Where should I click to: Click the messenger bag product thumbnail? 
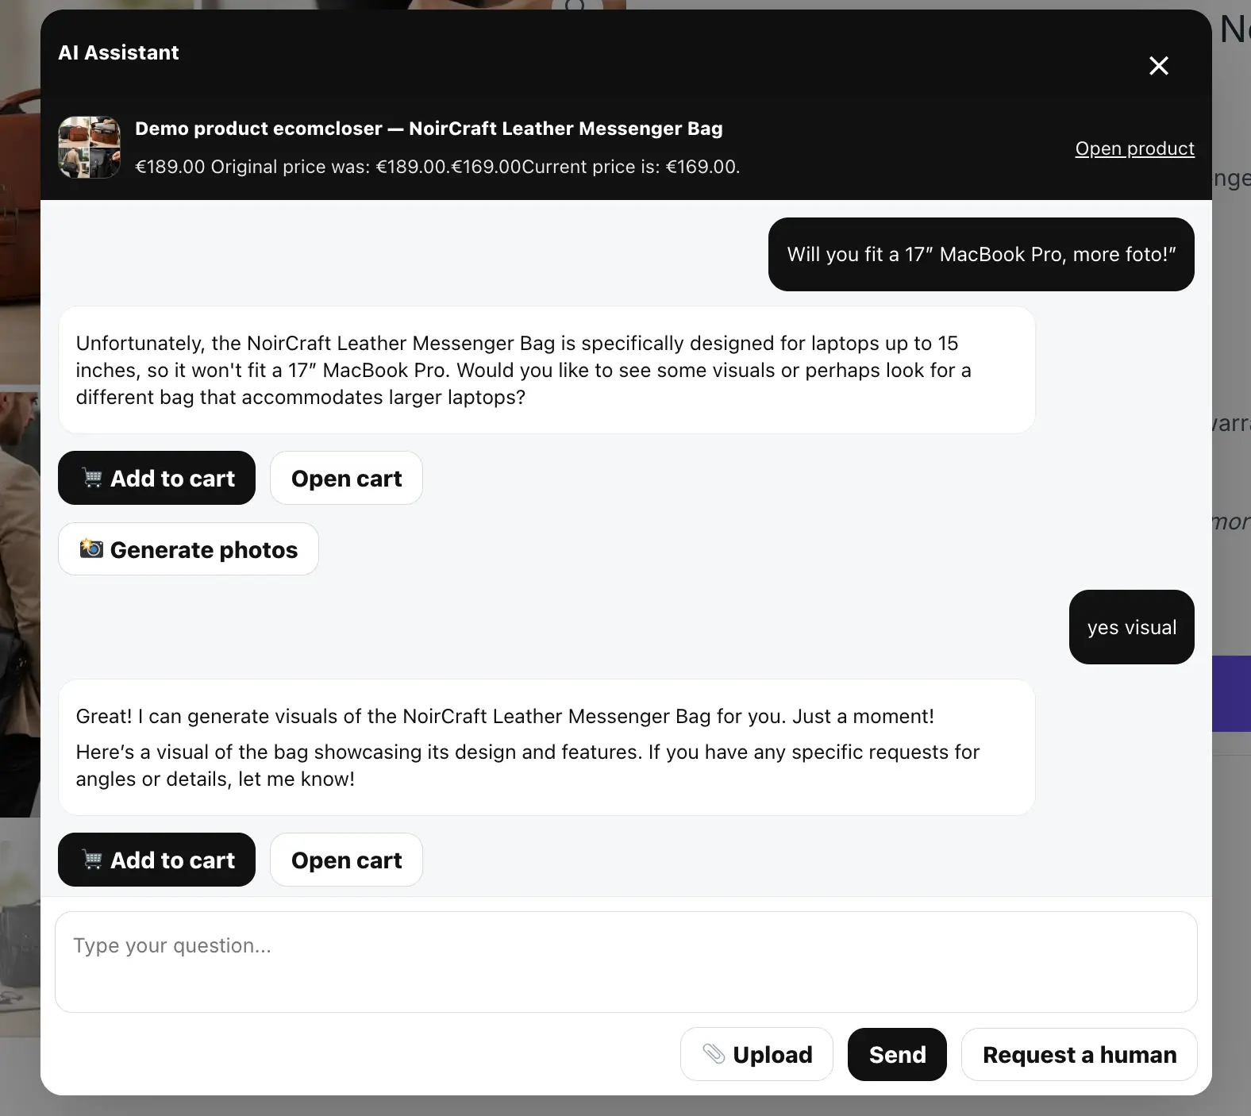click(x=90, y=148)
